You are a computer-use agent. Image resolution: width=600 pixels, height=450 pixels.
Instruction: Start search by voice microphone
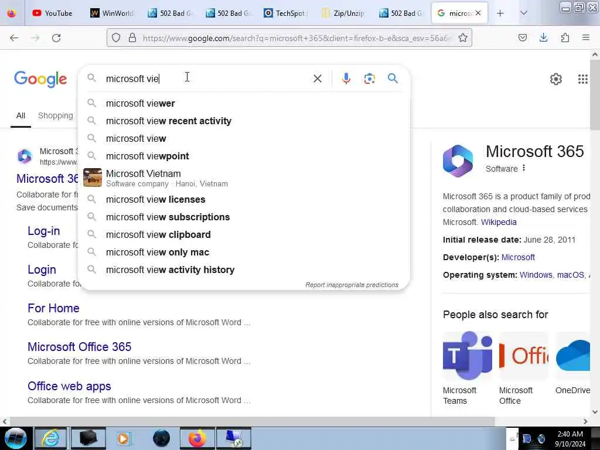point(346,79)
